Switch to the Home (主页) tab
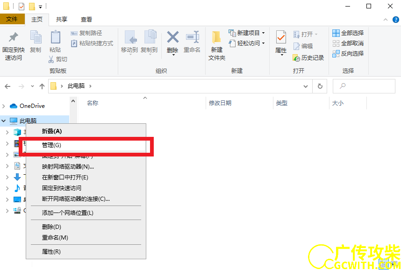401x270 pixels. click(37, 20)
